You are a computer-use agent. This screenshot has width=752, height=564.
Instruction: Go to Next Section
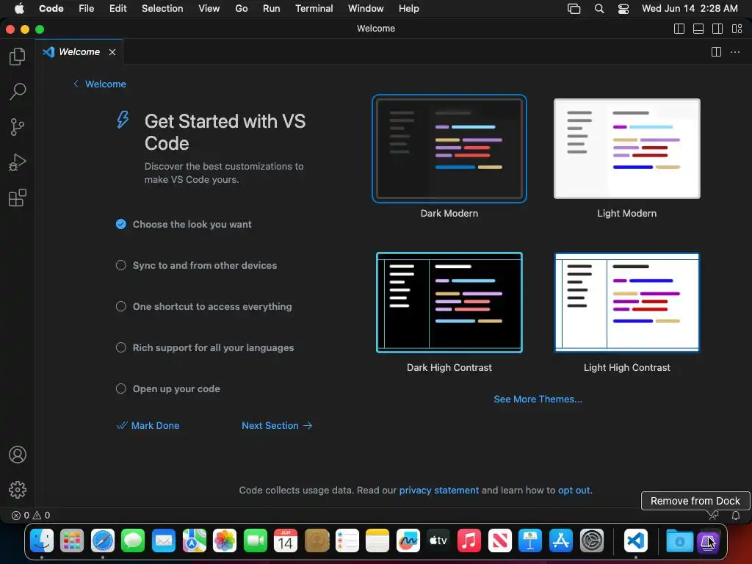click(x=277, y=425)
